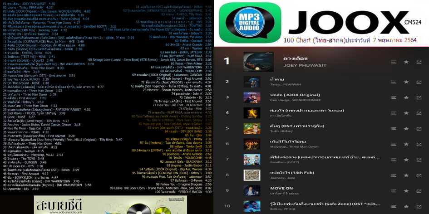Open album art beside Txrbo, PEARWAH

pyautogui.click(x=252, y=82)
